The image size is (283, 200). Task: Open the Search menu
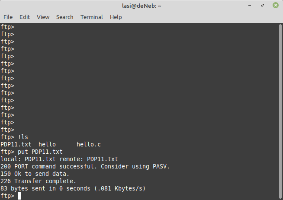click(64, 17)
